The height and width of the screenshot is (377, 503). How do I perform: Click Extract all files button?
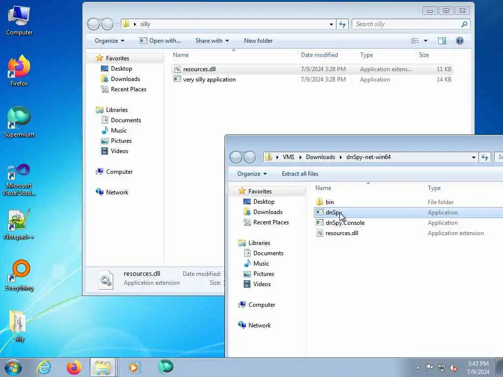click(x=300, y=174)
